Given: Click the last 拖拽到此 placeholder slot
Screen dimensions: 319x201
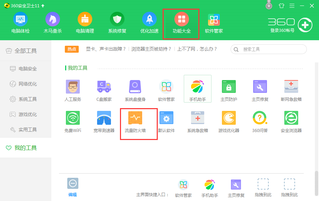Looking at the screenshot, I should pos(289,188).
